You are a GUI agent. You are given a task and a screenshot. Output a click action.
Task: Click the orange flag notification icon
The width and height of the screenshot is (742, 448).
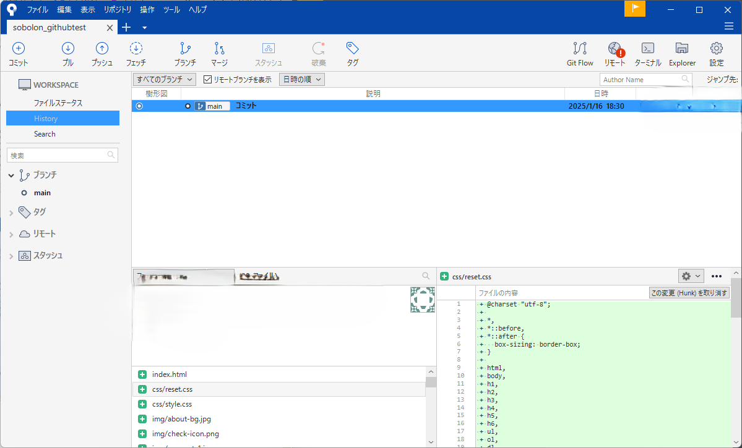point(634,9)
